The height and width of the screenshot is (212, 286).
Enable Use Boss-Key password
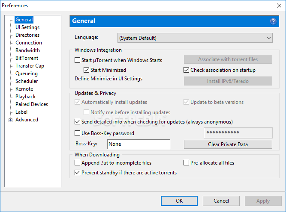pyautogui.click(x=77, y=133)
